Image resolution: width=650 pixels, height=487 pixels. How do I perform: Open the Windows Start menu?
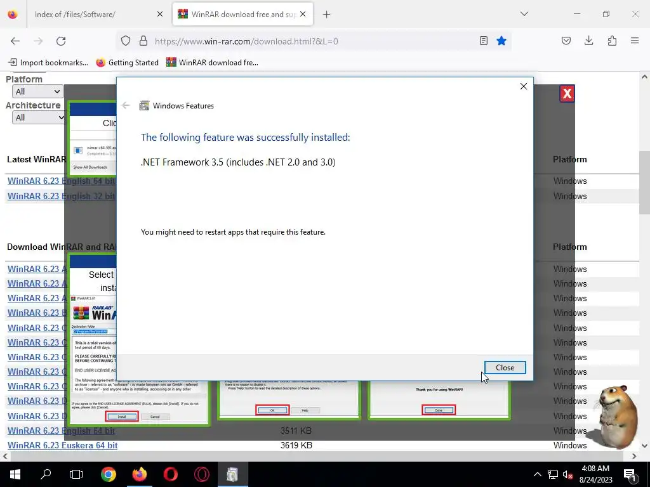click(x=15, y=474)
